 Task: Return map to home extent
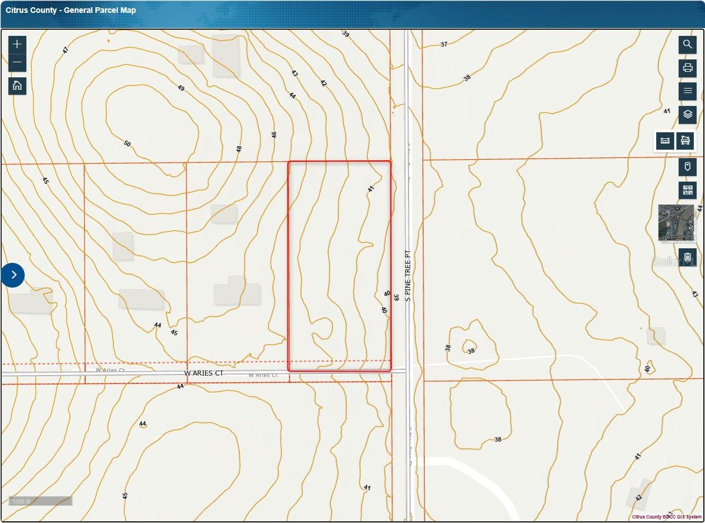[x=17, y=85]
